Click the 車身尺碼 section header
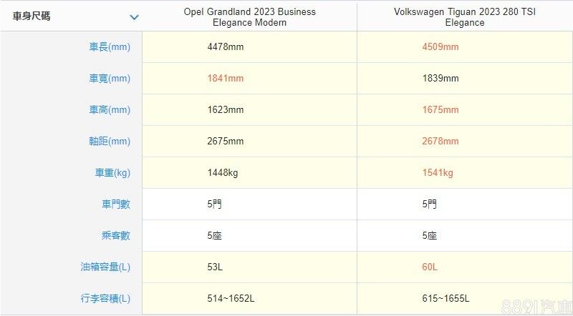Viewport: 573px width, 316px height. (32, 16)
